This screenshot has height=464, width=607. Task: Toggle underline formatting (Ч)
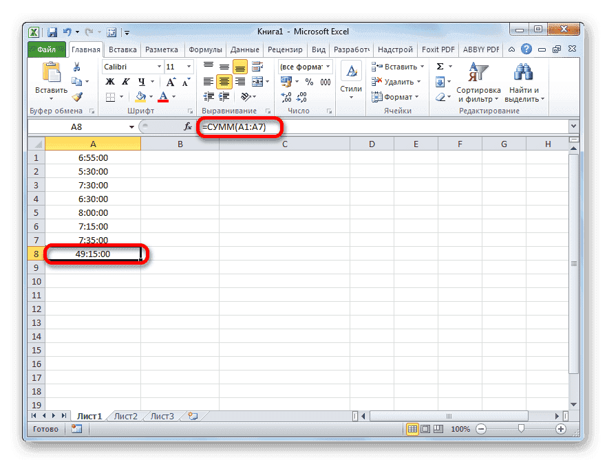(142, 82)
